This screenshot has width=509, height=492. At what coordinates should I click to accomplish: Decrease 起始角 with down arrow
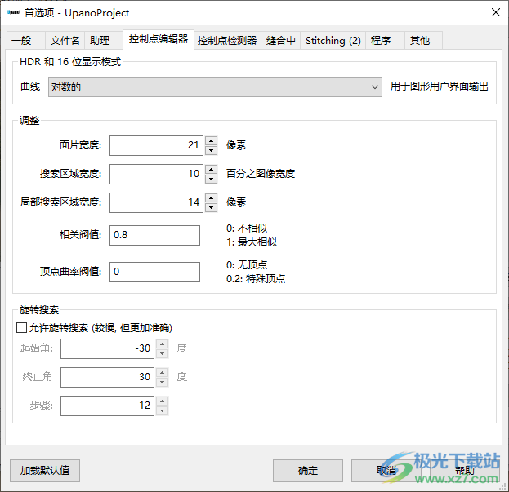coord(162,353)
